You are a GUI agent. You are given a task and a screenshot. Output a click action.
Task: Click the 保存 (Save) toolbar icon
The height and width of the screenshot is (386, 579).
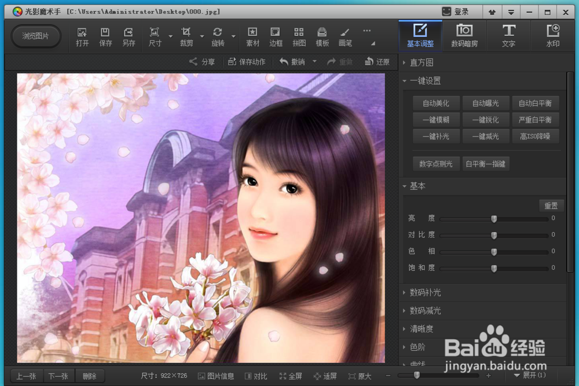tap(105, 36)
